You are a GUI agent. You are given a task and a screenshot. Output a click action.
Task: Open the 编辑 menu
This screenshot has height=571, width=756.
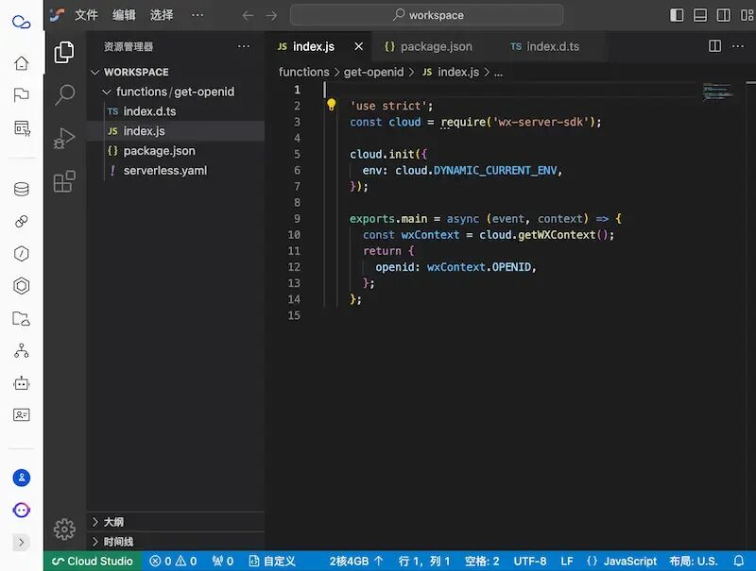[x=124, y=15]
